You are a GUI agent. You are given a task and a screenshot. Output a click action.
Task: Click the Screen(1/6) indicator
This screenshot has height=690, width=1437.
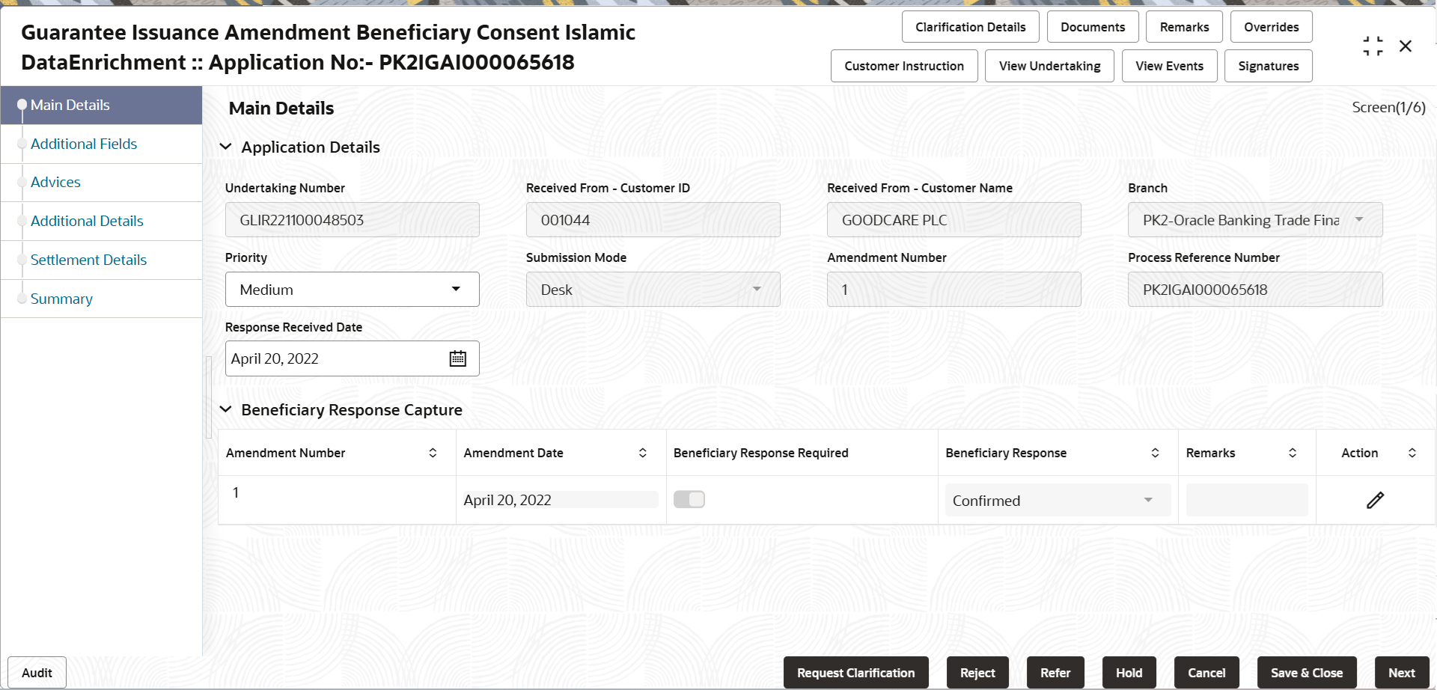[1388, 108]
